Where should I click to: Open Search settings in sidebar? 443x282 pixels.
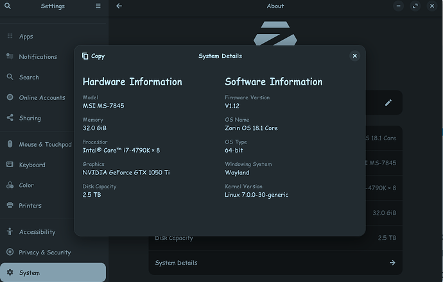53,78
